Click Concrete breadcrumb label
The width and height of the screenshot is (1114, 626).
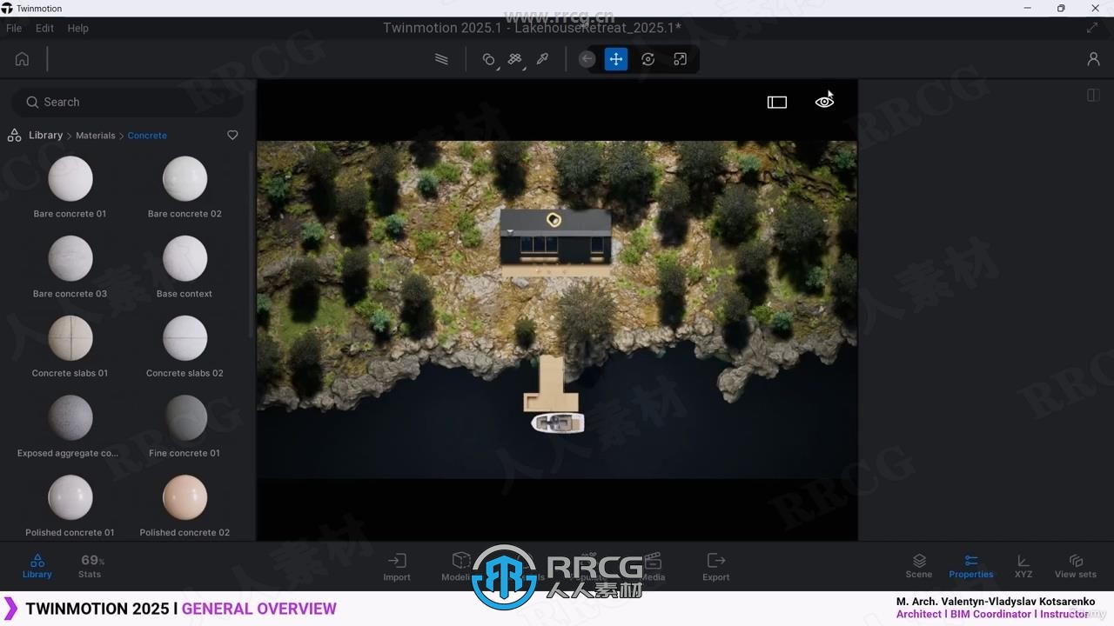pyautogui.click(x=147, y=136)
